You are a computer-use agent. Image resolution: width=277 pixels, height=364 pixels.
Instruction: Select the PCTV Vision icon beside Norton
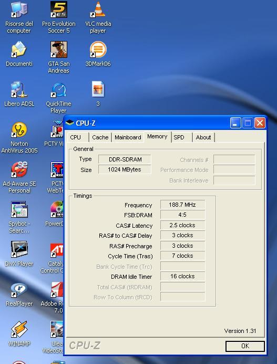tap(57, 130)
